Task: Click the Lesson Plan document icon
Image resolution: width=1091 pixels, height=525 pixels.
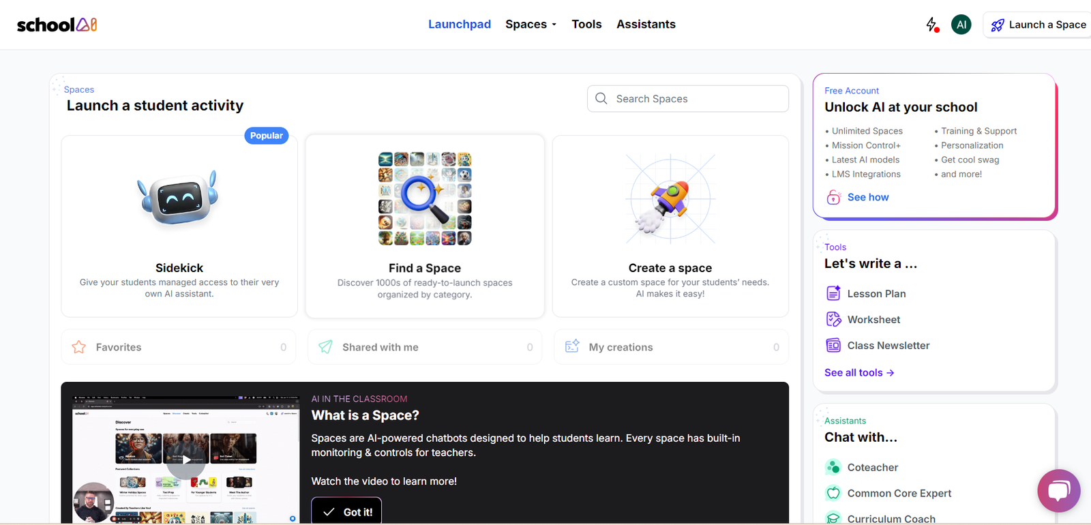Action: [x=833, y=293]
